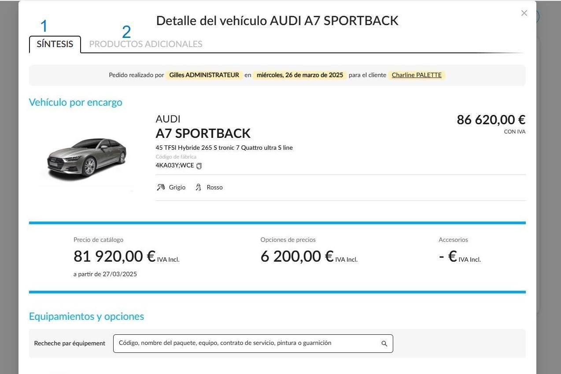
Task: Click the total price 86 620,00 €
Action: [491, 120]
